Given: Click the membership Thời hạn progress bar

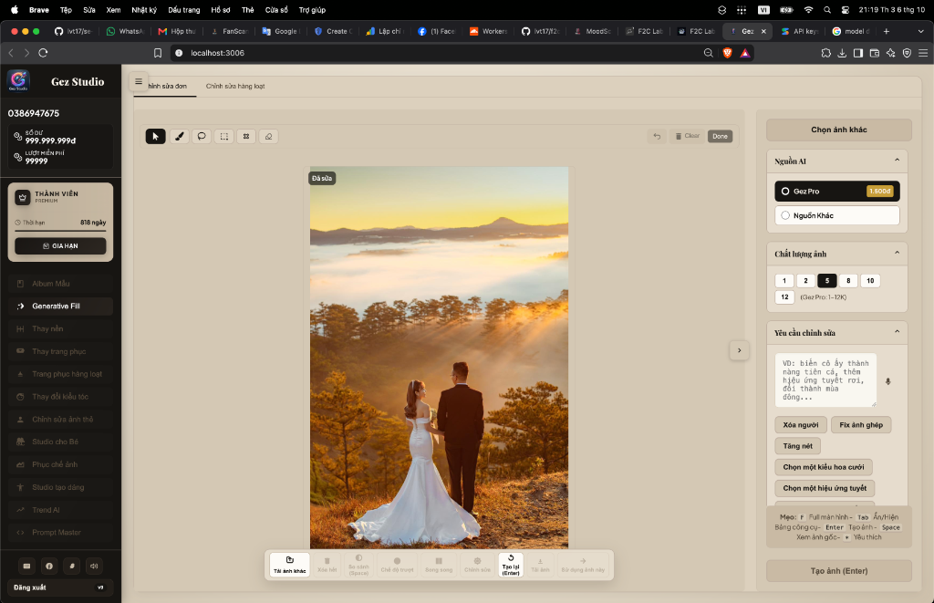Looking at the screenshot, I should tap(61, 230).
